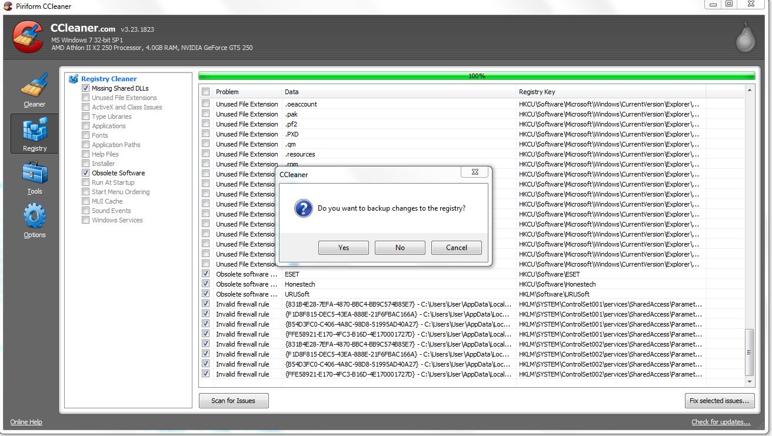This screenshot has width=772, height=436.
Task: Uncheck the ESET obsolete software row
Action: pyautogui.click(x=205, y=274)
